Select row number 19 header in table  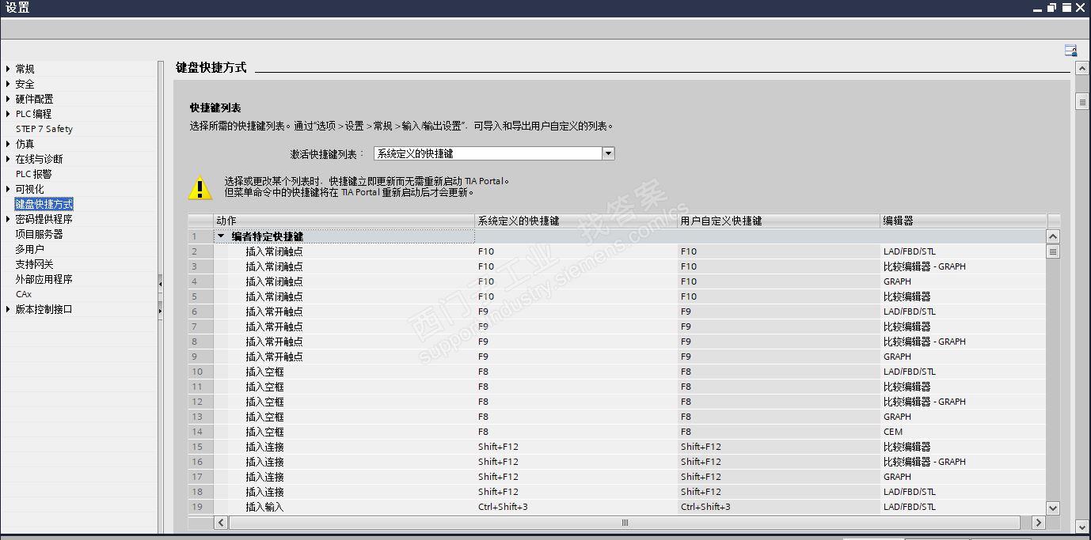coord(200,507)
